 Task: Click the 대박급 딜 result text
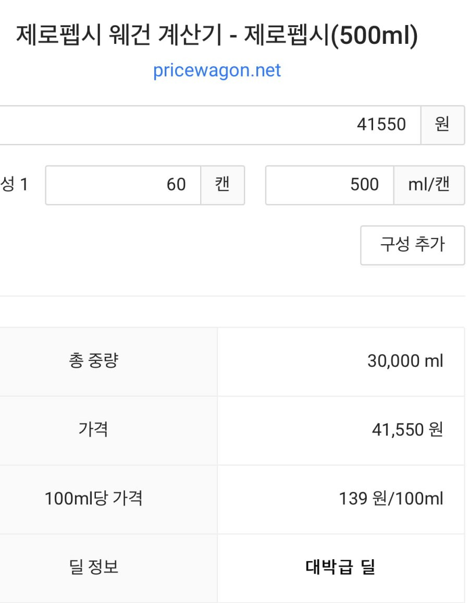pyautogui.click(x=340, y=567)
